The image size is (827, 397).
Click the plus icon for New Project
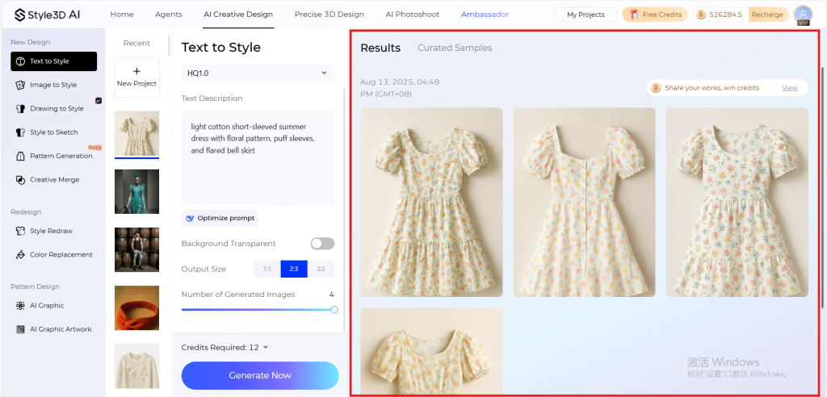coord(136,71)
